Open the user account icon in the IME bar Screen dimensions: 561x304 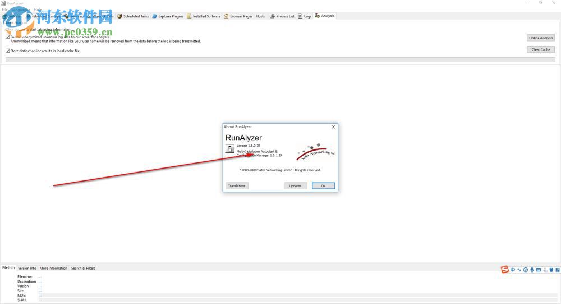tap(545, 270)
